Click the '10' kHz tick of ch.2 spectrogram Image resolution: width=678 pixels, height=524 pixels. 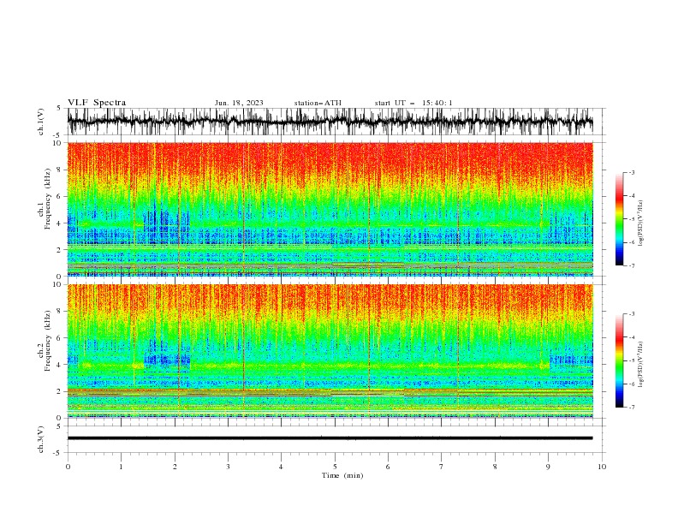[58, 284]
